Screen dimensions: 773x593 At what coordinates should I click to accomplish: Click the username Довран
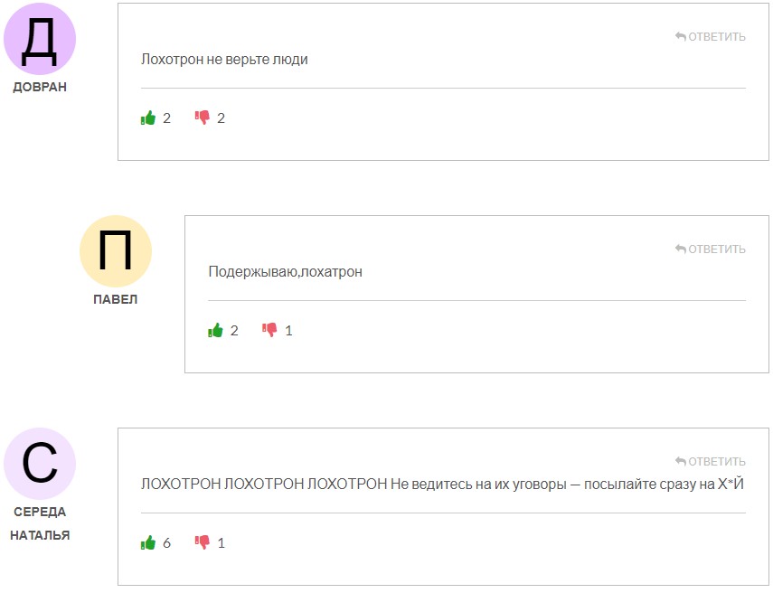point(41,87)
